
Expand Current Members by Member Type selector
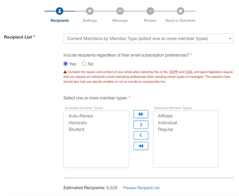point(148,38)
